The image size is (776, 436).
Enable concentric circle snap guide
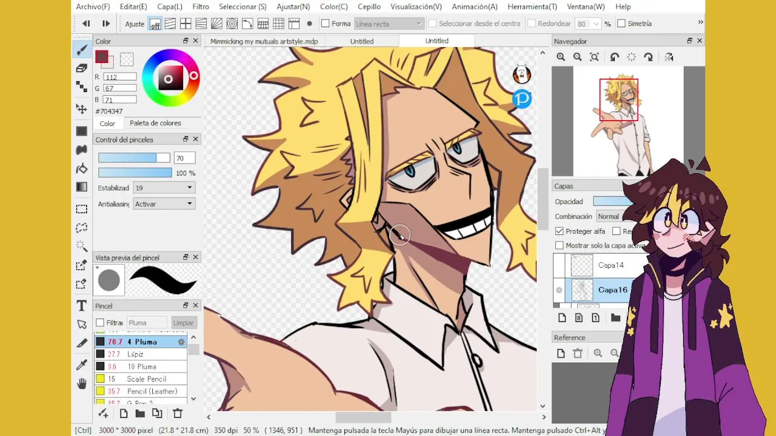click(232, 24)
